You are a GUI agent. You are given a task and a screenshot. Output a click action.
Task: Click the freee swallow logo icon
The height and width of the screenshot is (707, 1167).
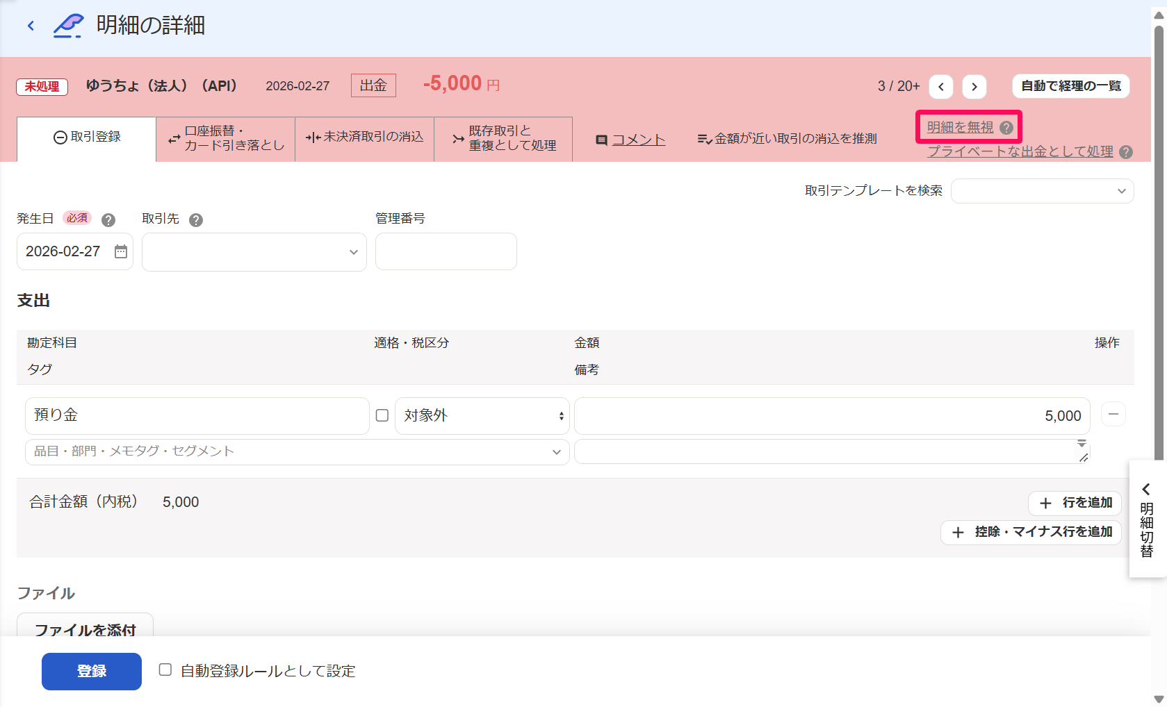coord(69,26)
